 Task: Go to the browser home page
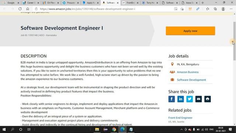28,9
